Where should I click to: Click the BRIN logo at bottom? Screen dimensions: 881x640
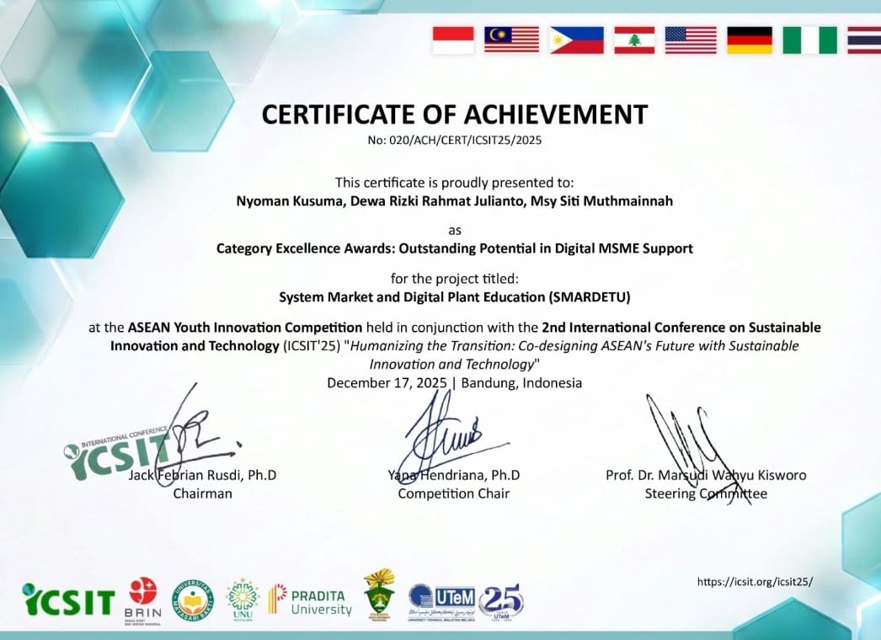click(143, 598)
